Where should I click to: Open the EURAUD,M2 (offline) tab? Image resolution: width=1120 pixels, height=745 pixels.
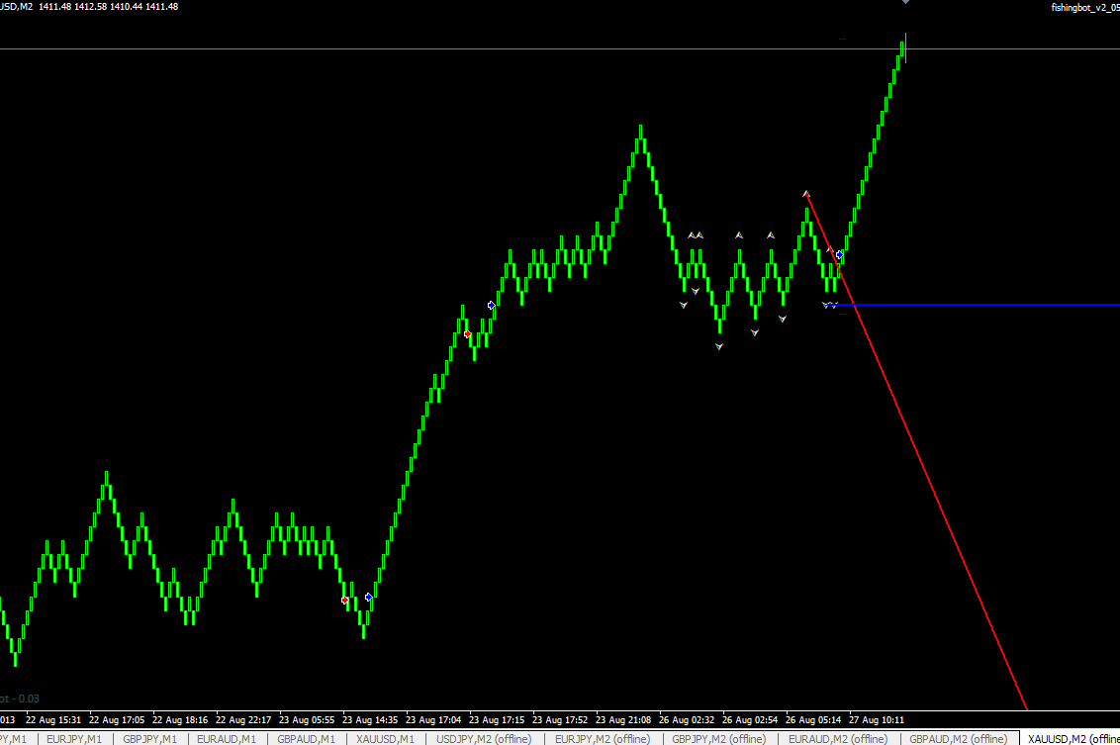pyautogui.click(x=838, y=739)
